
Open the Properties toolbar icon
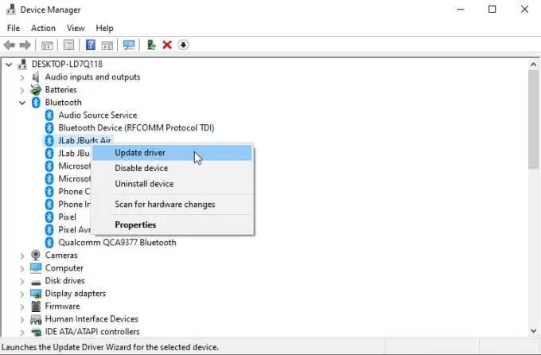pyautogui.click(x=68, y=45)
